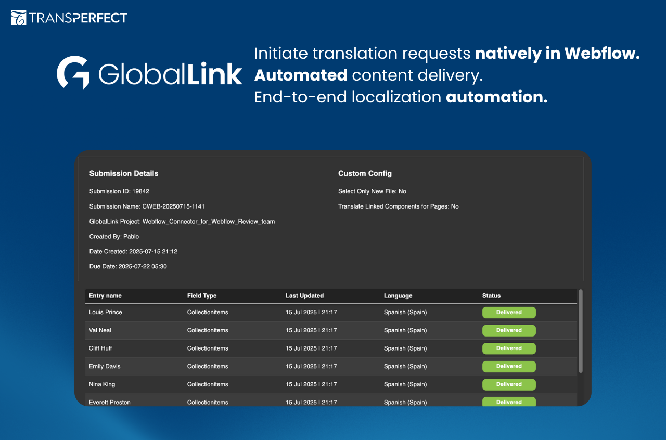Image resolution: width=666 pixels, height=440 pixels.
Task: Click 'Automated content delivery' headline line
Action: [368, 75]
